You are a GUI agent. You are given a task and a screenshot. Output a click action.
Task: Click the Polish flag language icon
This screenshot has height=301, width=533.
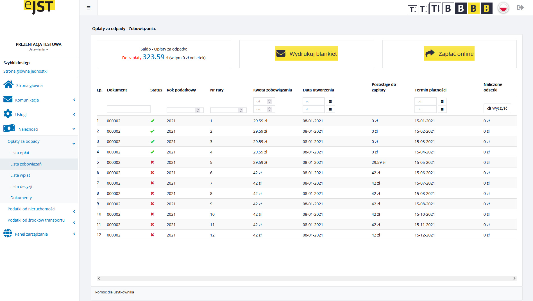click(x=503, y=8)
